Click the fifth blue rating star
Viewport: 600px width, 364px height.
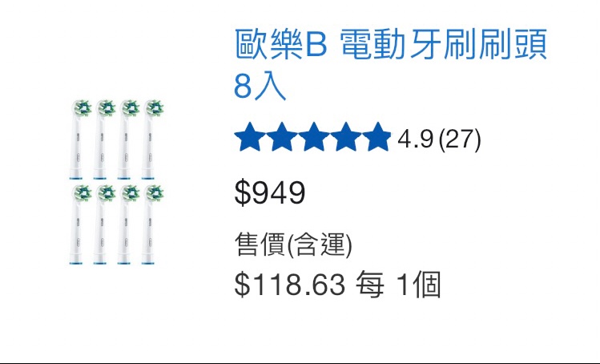pyautogui.click(x=377, y=137)
